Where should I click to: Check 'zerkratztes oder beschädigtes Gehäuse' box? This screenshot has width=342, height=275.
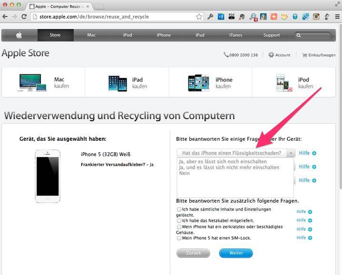179,227
